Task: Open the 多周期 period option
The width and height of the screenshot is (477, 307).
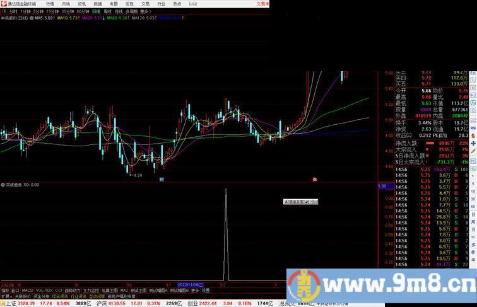Action: [x=131, y=11]
